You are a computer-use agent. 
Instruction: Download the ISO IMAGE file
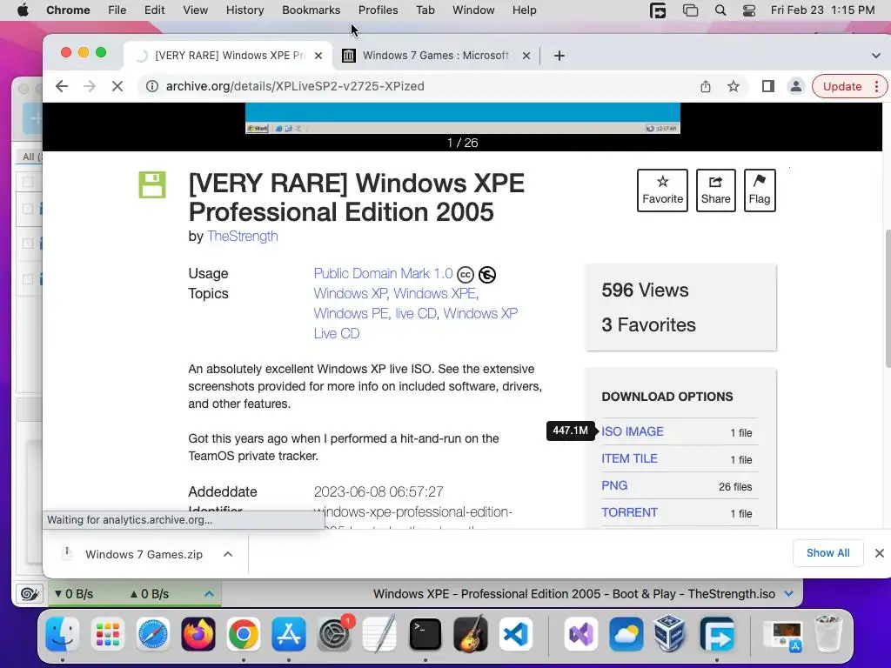click(632, 431)
